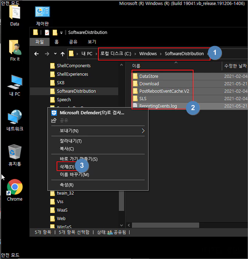Click the properties checkmark icon in quick access toolbar
Viewport: 248px width, 259px height.
tap(47, 32)
